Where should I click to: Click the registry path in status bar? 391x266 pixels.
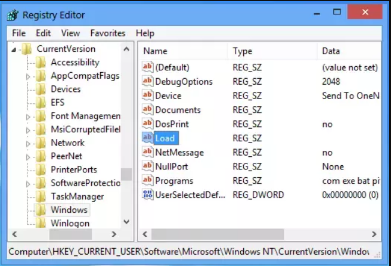[189, 252]
